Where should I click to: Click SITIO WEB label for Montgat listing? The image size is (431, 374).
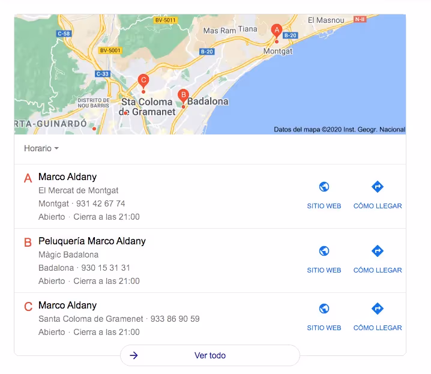point(324,206)
